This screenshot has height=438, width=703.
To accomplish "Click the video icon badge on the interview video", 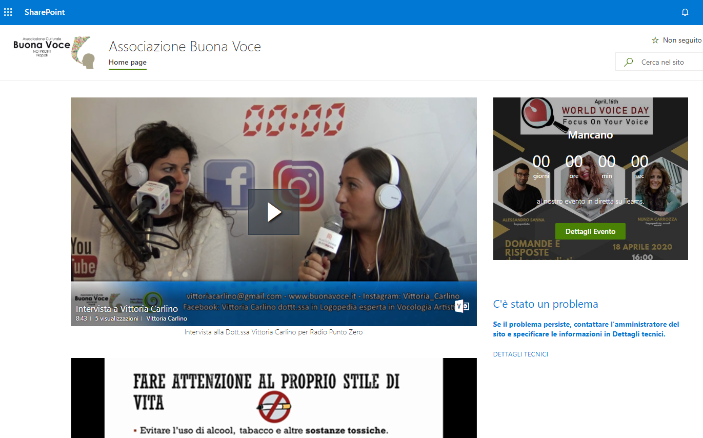I will pos(462,306).
